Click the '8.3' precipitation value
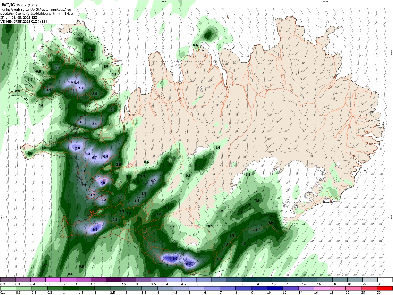393x295 pixels. coord(95,230)
